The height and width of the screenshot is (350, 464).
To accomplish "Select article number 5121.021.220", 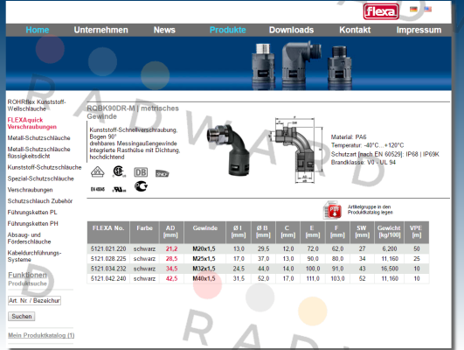I will [x=108, y=249].
